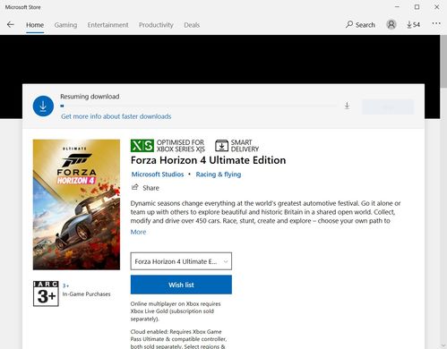Open the Entertainment tab
The image size is (447, 349).
tap(107, 25)
